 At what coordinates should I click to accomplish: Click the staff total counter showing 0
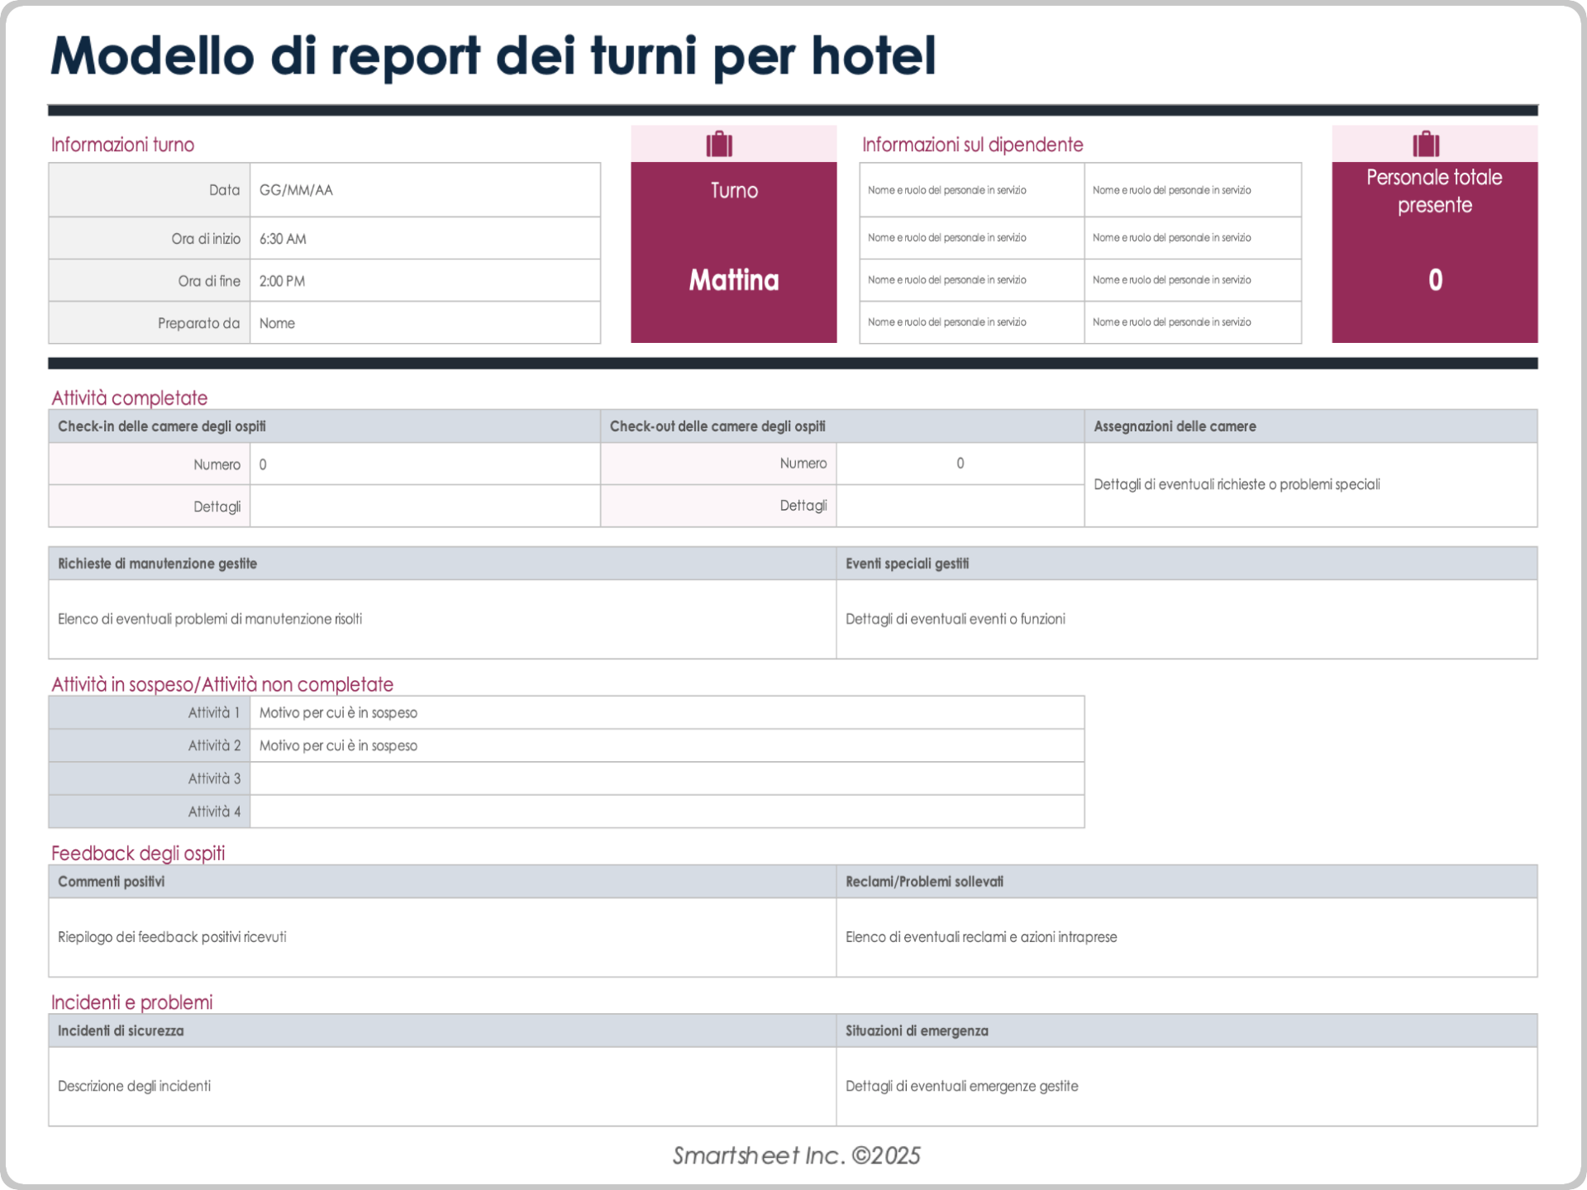1434,279
